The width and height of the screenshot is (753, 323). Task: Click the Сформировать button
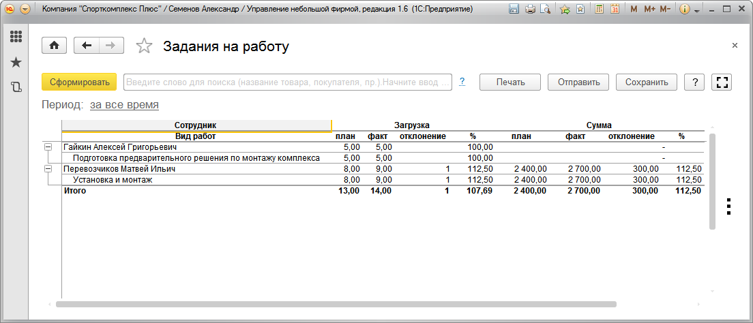click(79, 82)
